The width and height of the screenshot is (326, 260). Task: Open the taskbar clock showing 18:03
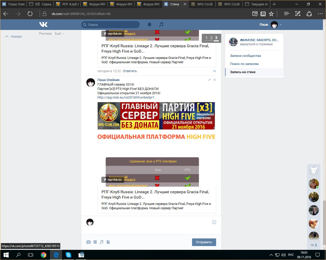(304, 255)
